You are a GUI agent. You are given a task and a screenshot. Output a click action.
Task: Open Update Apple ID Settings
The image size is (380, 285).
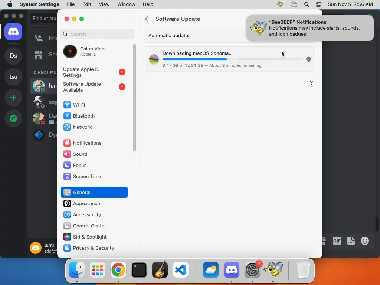[94, 72]
